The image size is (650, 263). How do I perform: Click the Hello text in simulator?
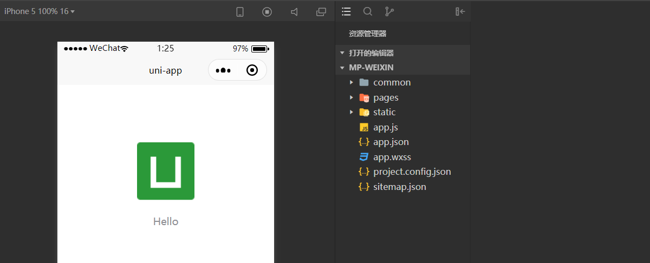point(166,221)
